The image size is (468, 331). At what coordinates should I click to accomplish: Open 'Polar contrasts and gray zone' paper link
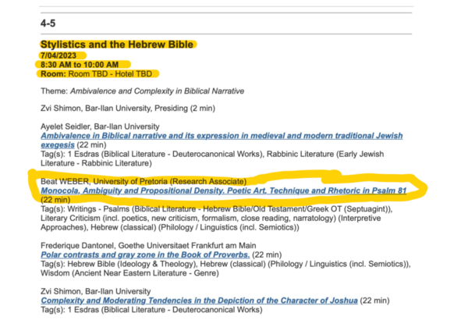click(145, 255)
